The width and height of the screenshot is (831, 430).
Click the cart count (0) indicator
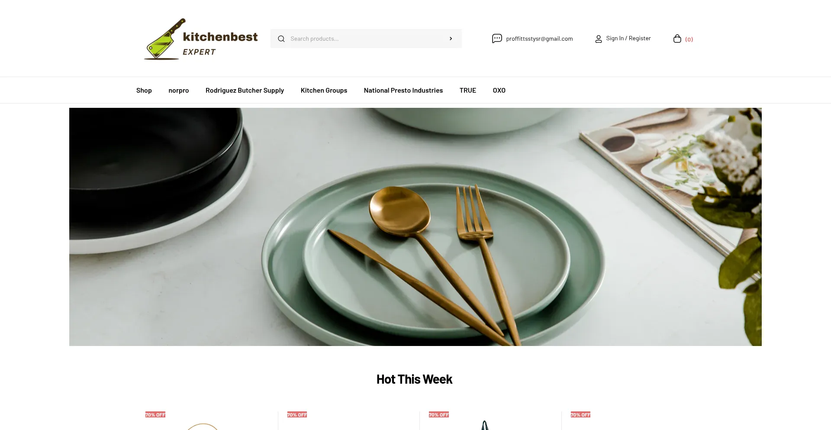pyautogui.click(x=689, y=39)
